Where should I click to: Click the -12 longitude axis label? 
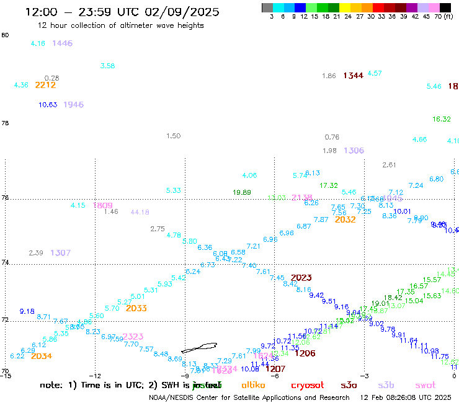[x=95, y=376]
